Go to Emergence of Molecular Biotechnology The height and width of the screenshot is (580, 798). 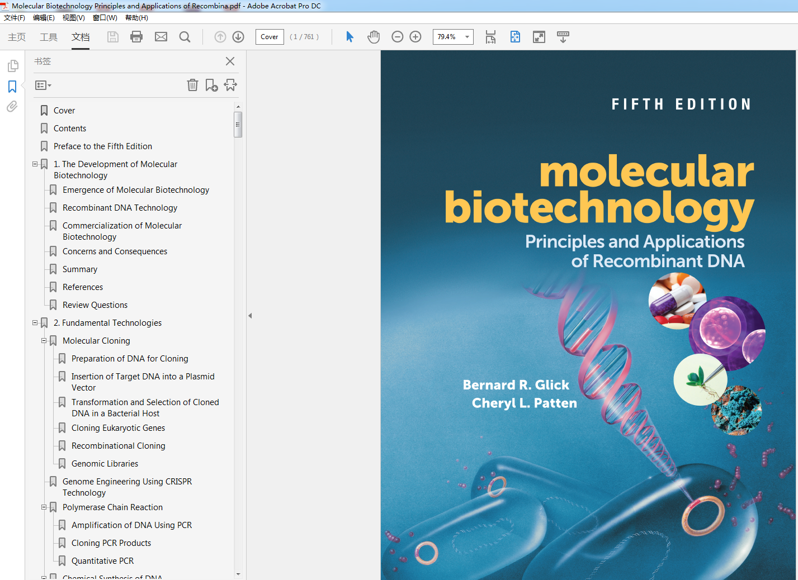(x=136, y=190)
